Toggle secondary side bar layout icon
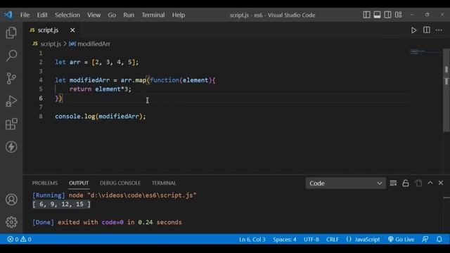The image size is (450, 253). click(387, 15)
